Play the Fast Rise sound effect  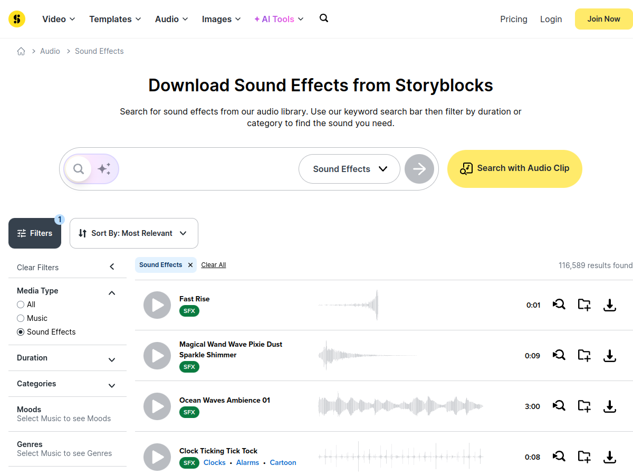[x=157, y=305]
